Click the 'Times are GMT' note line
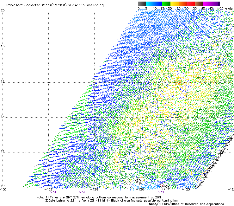 pyautogui.click(x=99, y=197)
